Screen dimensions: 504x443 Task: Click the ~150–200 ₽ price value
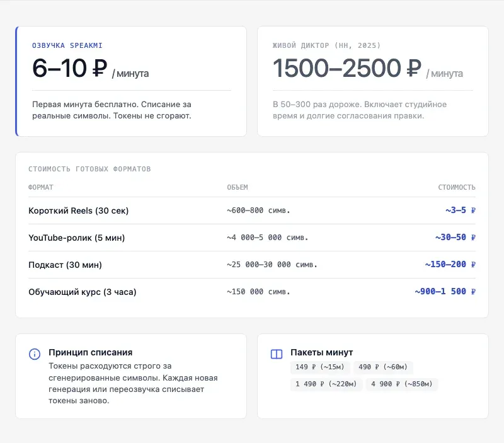[x=450, y=264]
